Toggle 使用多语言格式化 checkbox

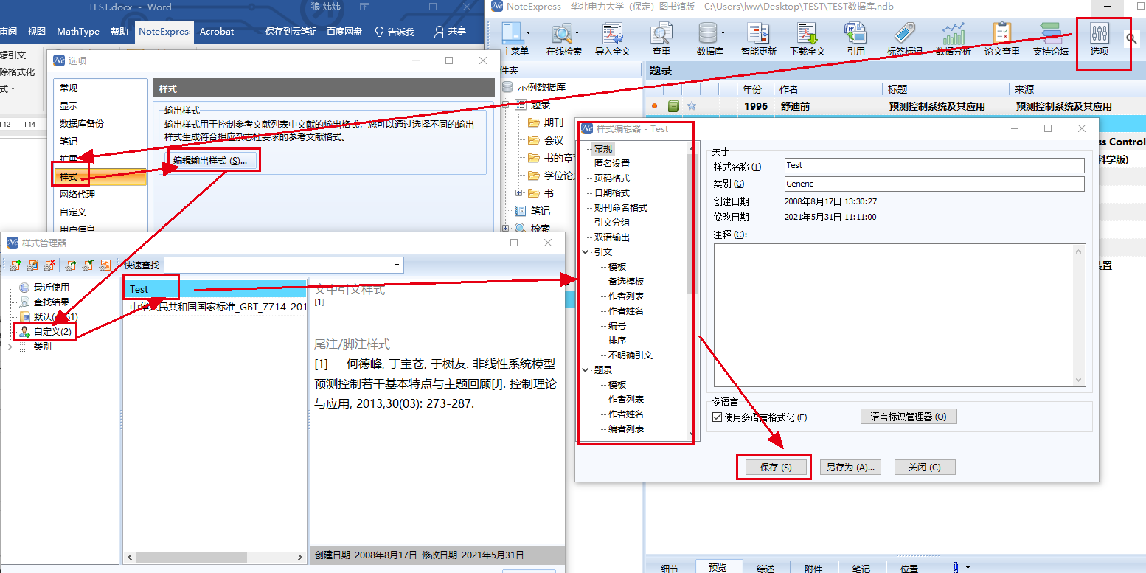pyautogui.click(x=718, y=417)
